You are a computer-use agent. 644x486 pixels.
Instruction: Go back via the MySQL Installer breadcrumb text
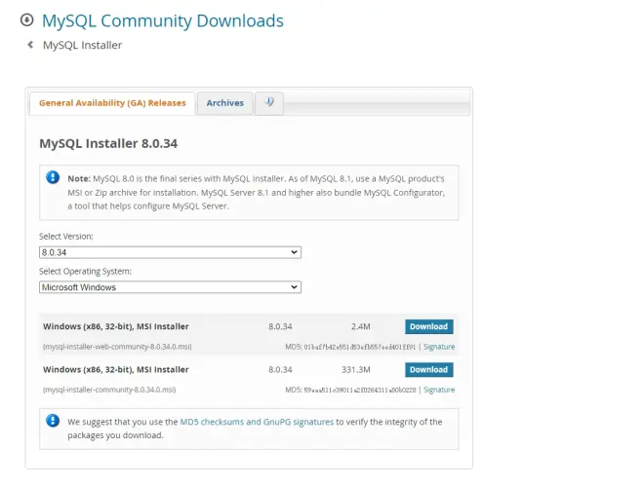(x=82, y=45)
